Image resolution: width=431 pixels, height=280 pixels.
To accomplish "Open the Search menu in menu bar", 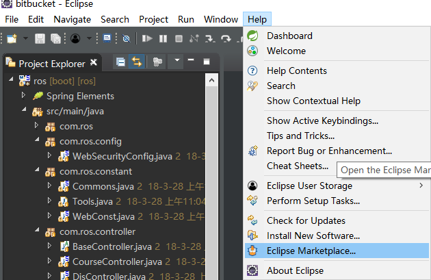I will [x=115, y=20].
